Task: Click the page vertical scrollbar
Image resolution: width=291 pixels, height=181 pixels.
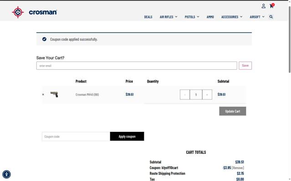Action: click(289, 39)
